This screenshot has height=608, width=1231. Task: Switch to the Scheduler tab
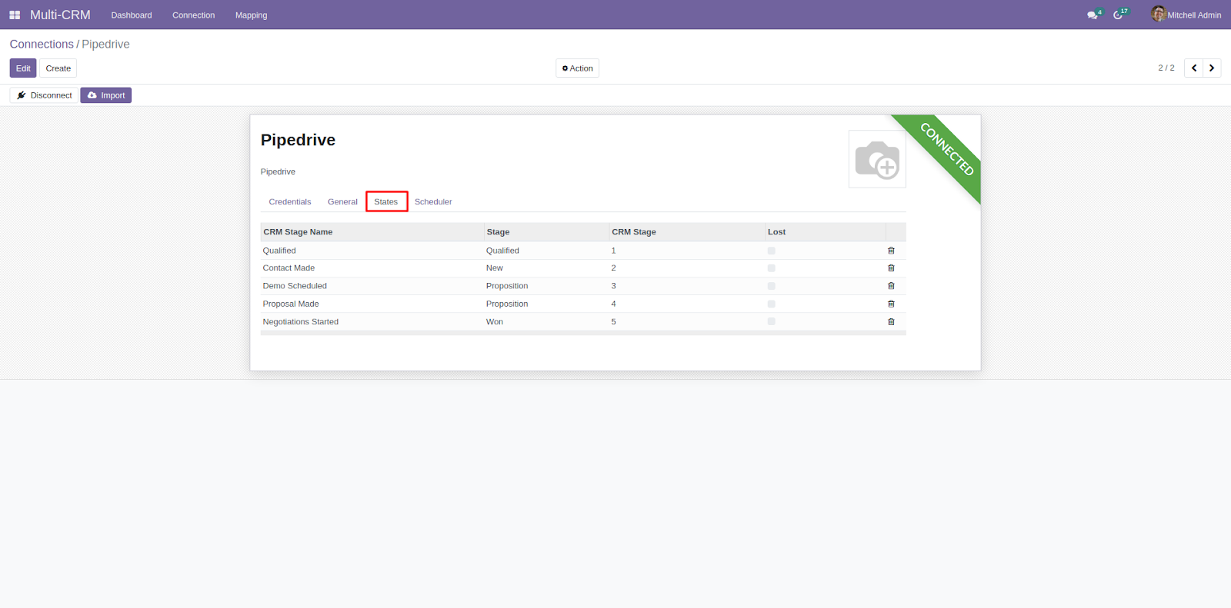tap(433, 202)
